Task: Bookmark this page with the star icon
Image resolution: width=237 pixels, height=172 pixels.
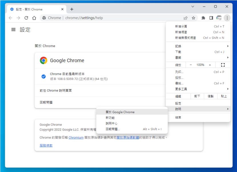Action: pos(194,18)
